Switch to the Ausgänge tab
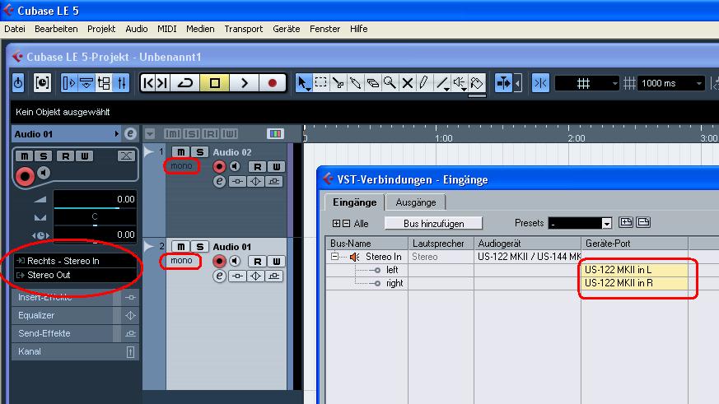Screen dimensions: 719x404 (x=415, y=202)
